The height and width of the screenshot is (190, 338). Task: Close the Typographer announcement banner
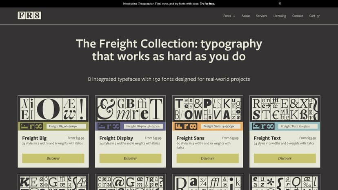(280, 3)
